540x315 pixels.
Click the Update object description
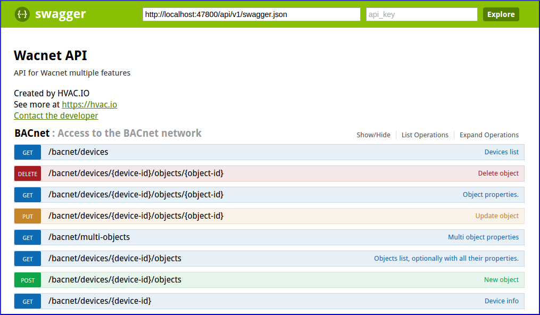coord(496,216)
